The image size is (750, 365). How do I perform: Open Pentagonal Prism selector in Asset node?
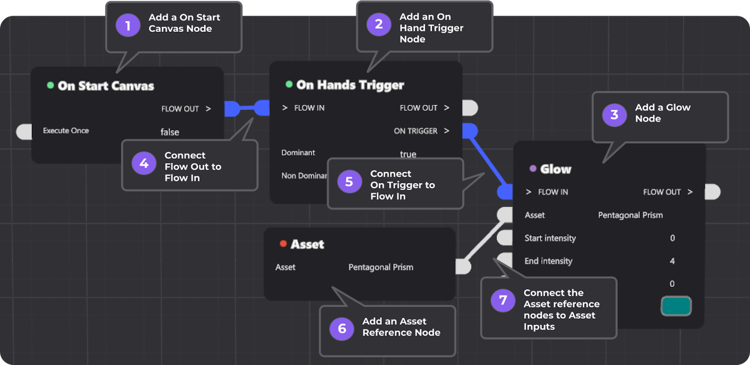(381, 267)
